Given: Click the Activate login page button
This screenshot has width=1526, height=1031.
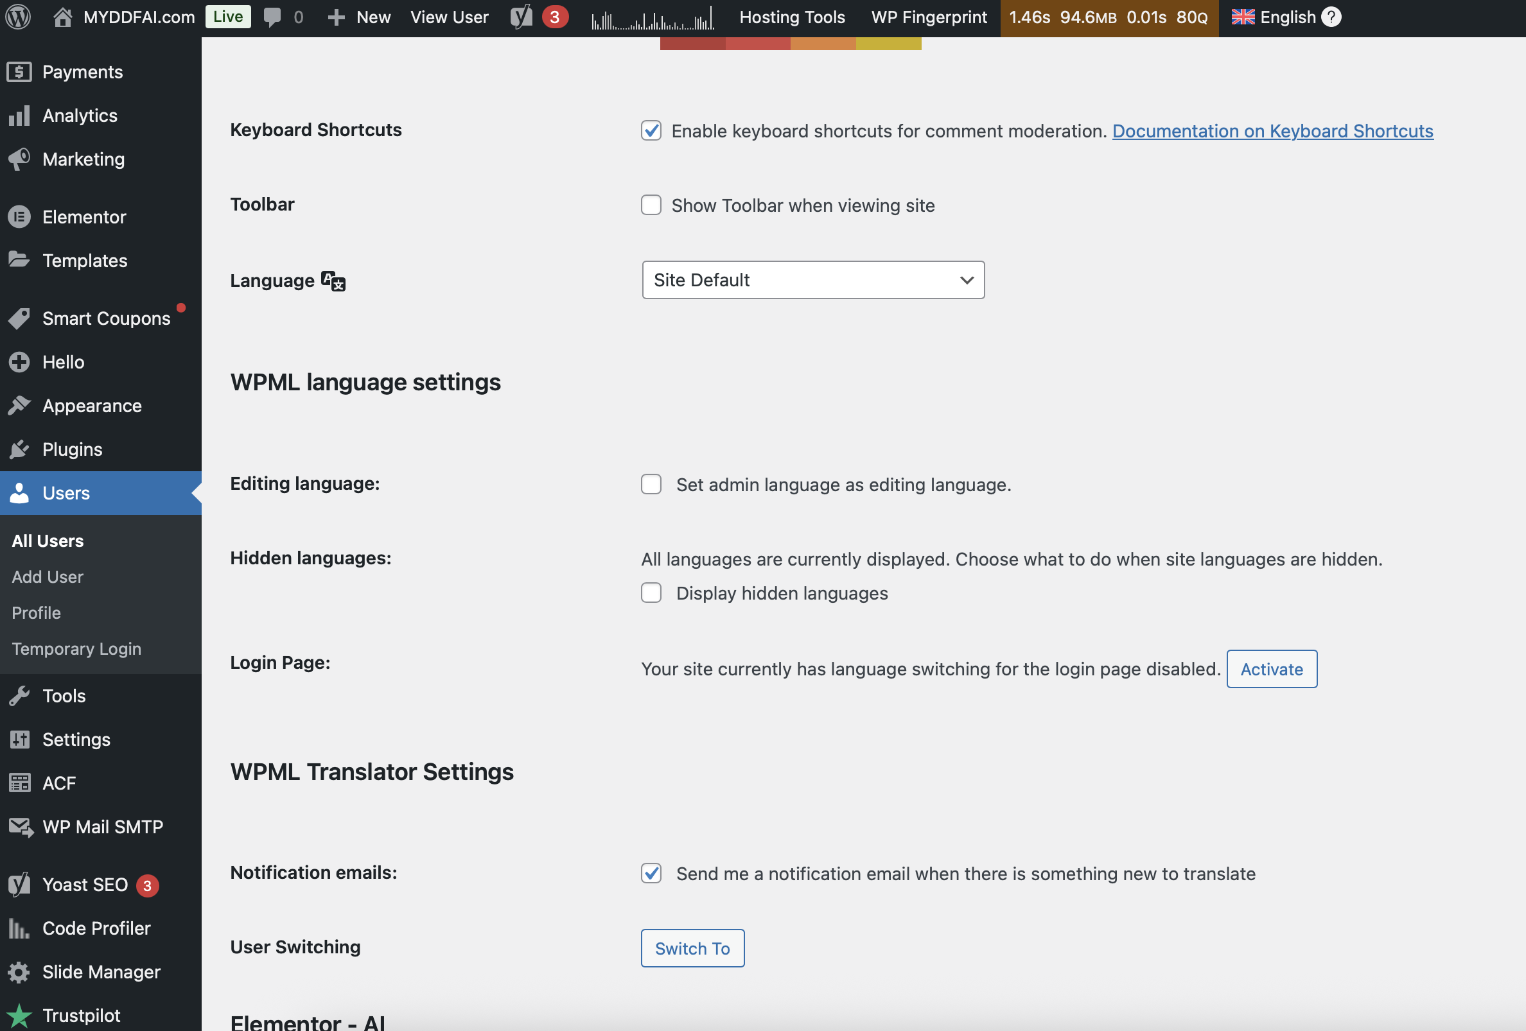Looking at the screenshot, I should (1272, 669).
